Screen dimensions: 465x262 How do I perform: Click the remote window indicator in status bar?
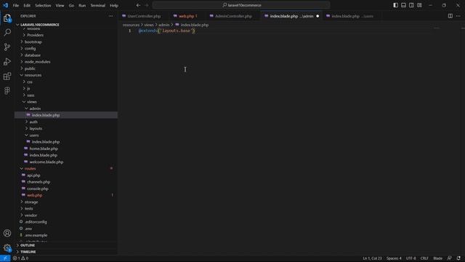[5, 258]
